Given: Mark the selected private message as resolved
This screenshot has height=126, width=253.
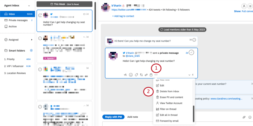Looking at the screenshot, I should pos(191,52).
